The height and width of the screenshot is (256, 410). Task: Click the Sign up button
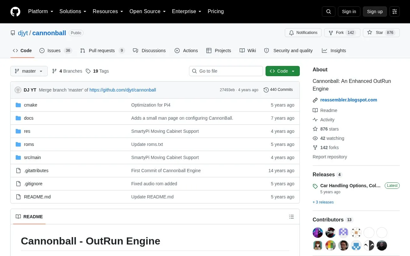(x=375, y=12)
